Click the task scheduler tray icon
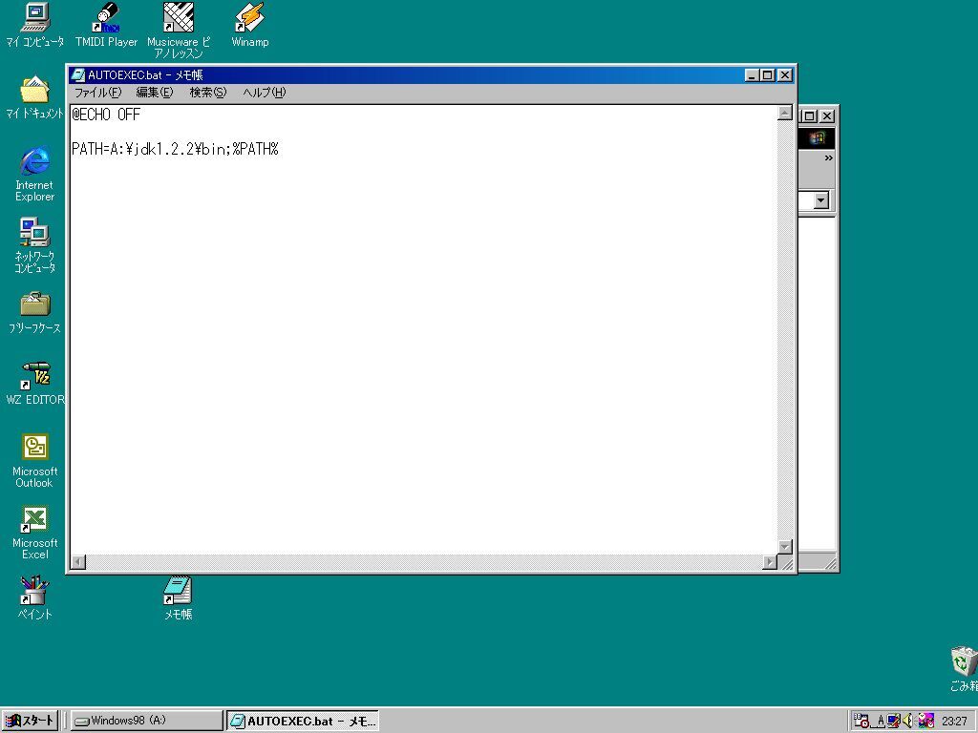This screenshot has height=733, width=978. (x=861, y=721)
